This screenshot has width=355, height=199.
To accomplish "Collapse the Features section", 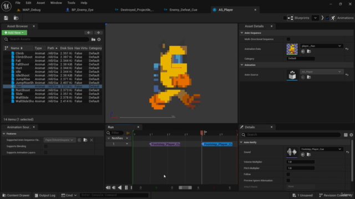I will click(x=4, y=134).
